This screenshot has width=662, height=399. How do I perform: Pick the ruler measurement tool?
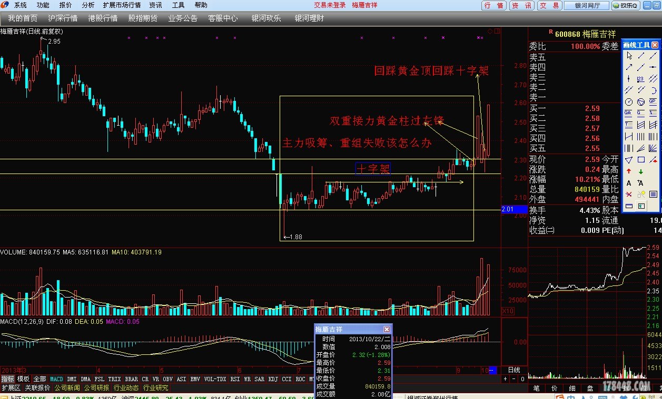click(x=629, y=206)
